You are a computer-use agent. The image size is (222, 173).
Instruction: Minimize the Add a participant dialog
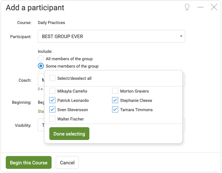[x=200, y=7]
